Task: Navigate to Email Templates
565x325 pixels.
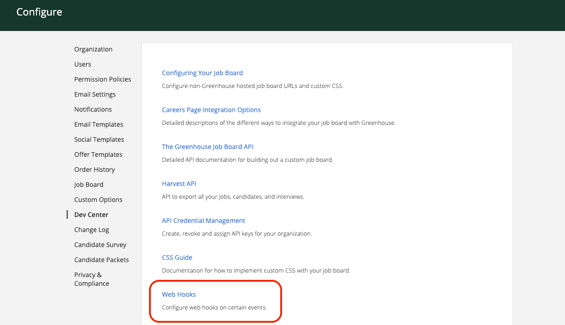Action: (x=98, y=124)
